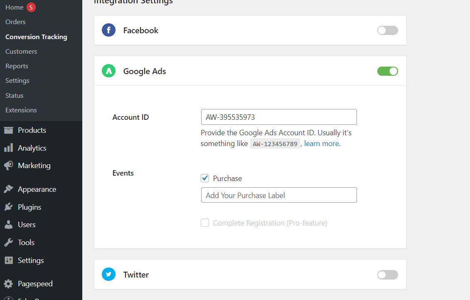470x300 pixels.
Task: Go to Analytics menu
Action: pyautogui.click(x=32, y=148)
